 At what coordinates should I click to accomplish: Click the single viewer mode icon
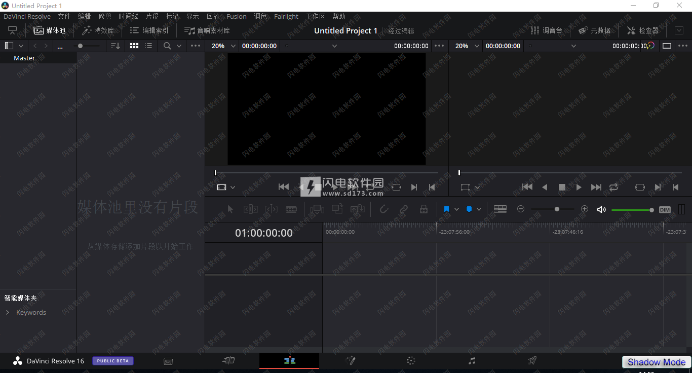tap(667, 46)
